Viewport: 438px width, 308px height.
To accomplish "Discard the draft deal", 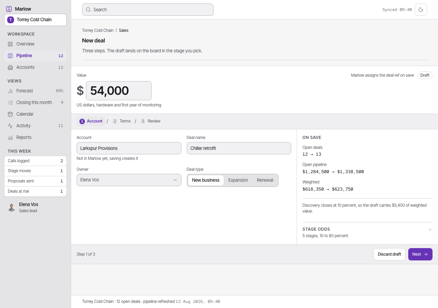I will pos(389,254).
